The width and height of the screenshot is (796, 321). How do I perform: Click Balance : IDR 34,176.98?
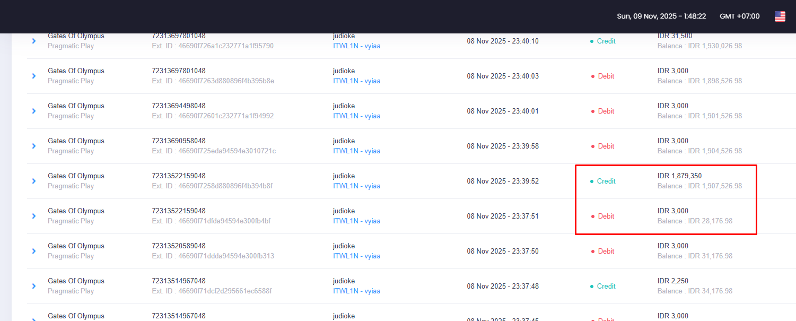[695, 291]
